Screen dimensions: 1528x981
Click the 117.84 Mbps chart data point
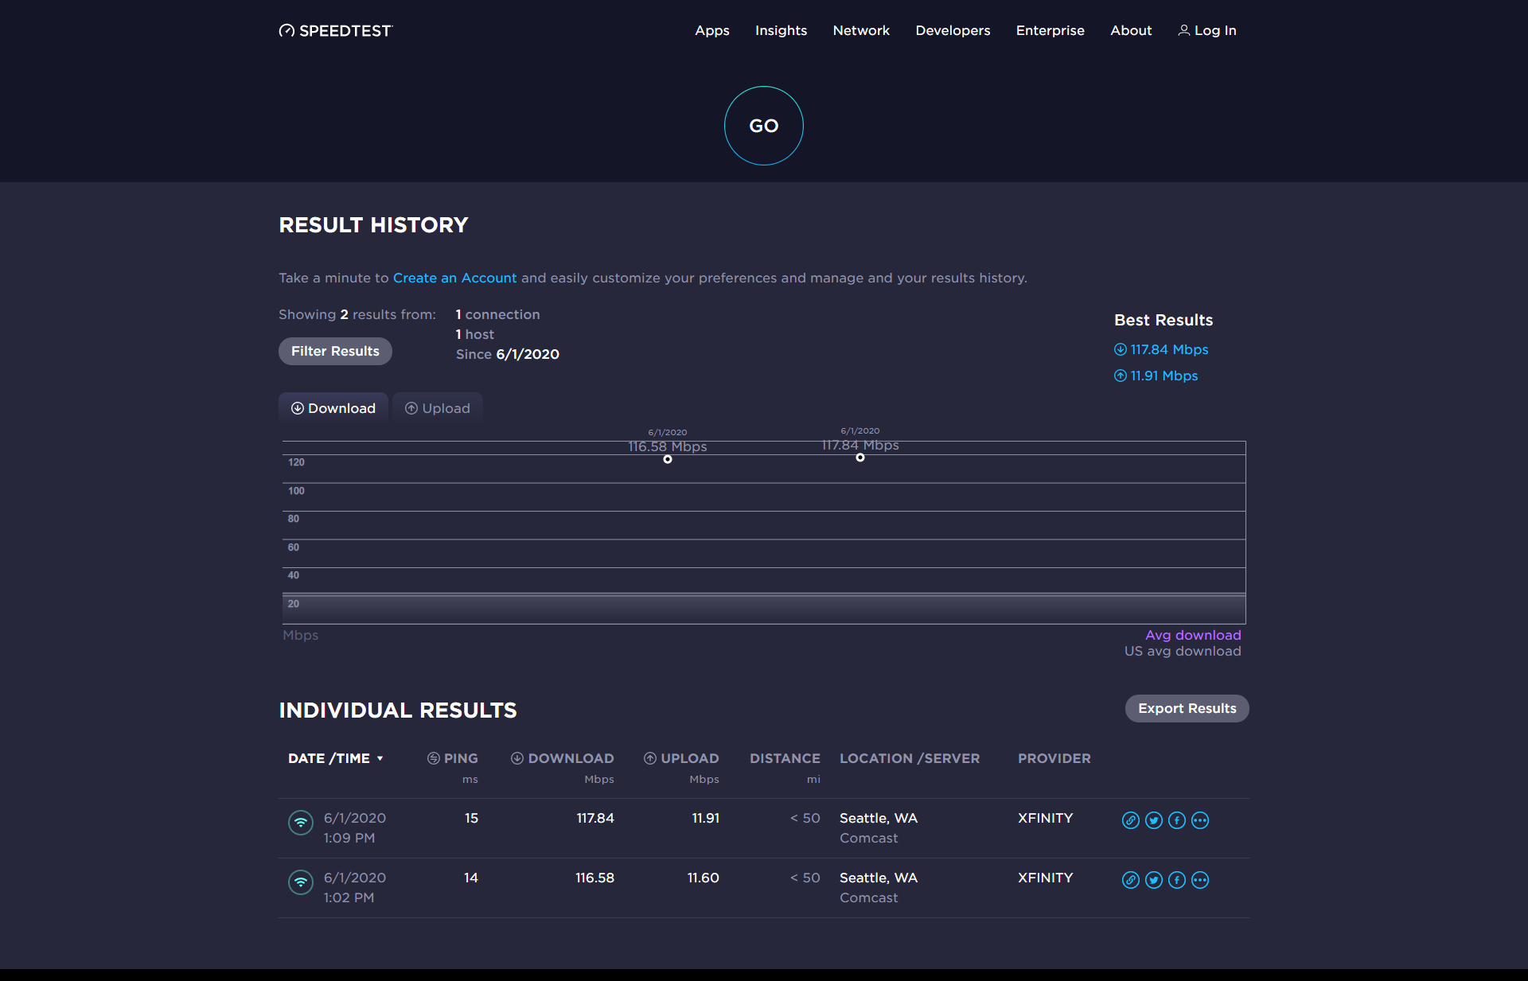(x=860, y=457)
